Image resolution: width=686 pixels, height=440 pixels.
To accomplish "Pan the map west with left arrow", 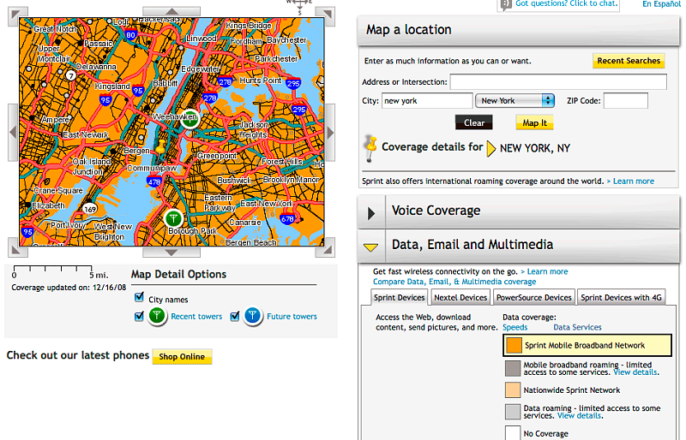I will point(13,133).
